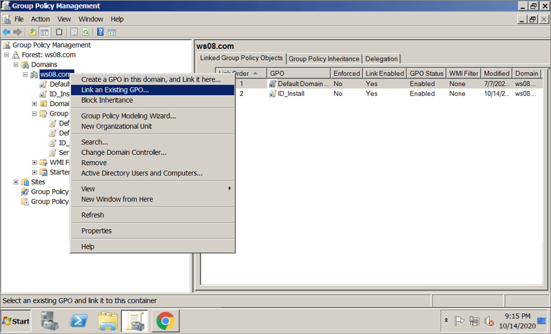Viewport: 551px width, 334px height.
Task: Sort by the WMI Filter column header
Action: click(x=464, y=74)
